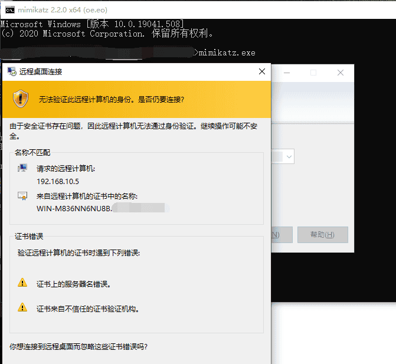Viewport: 396px width, 364px height.
Task: Click 验证远程计算机的证书时遇到下列错误 text
Action: coord(78,253)
